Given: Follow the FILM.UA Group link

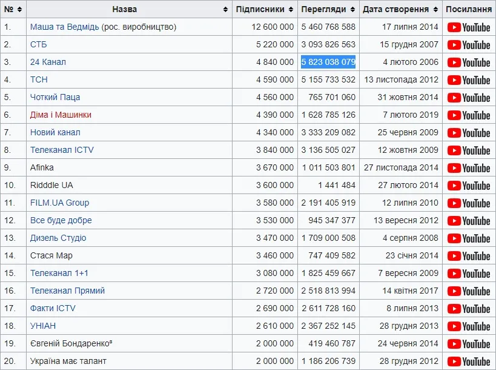Looking at the screenshot, I should [x=59, y=203].
